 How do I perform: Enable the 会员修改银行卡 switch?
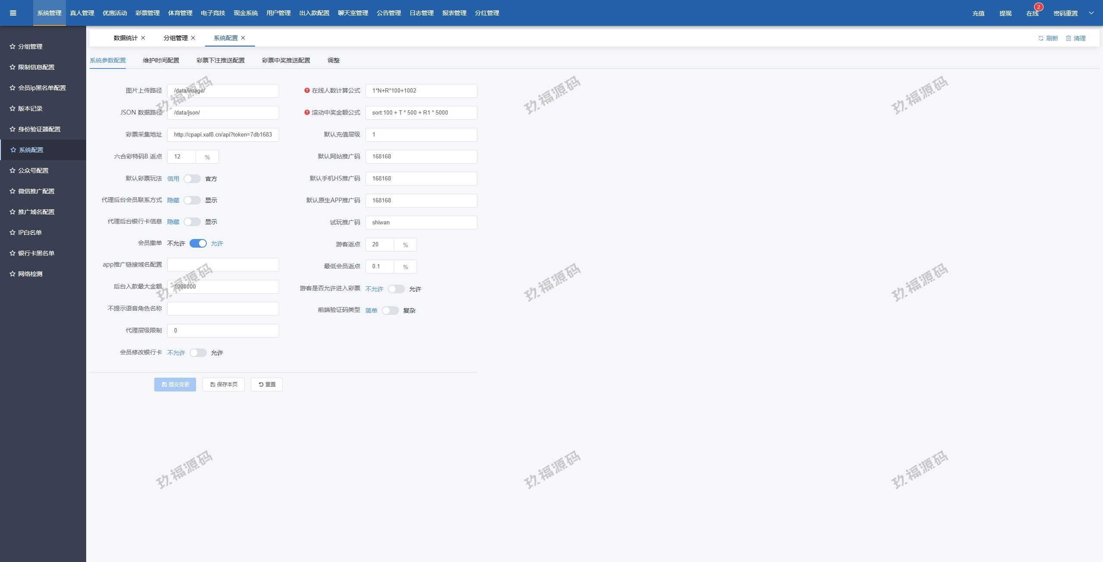(198, 353)
